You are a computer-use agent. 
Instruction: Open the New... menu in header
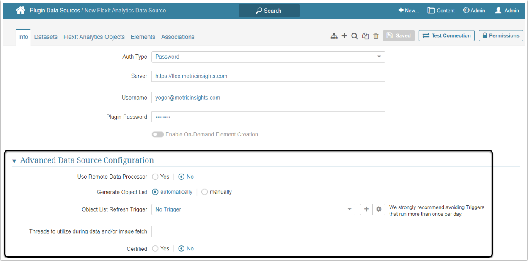(408, 11)
